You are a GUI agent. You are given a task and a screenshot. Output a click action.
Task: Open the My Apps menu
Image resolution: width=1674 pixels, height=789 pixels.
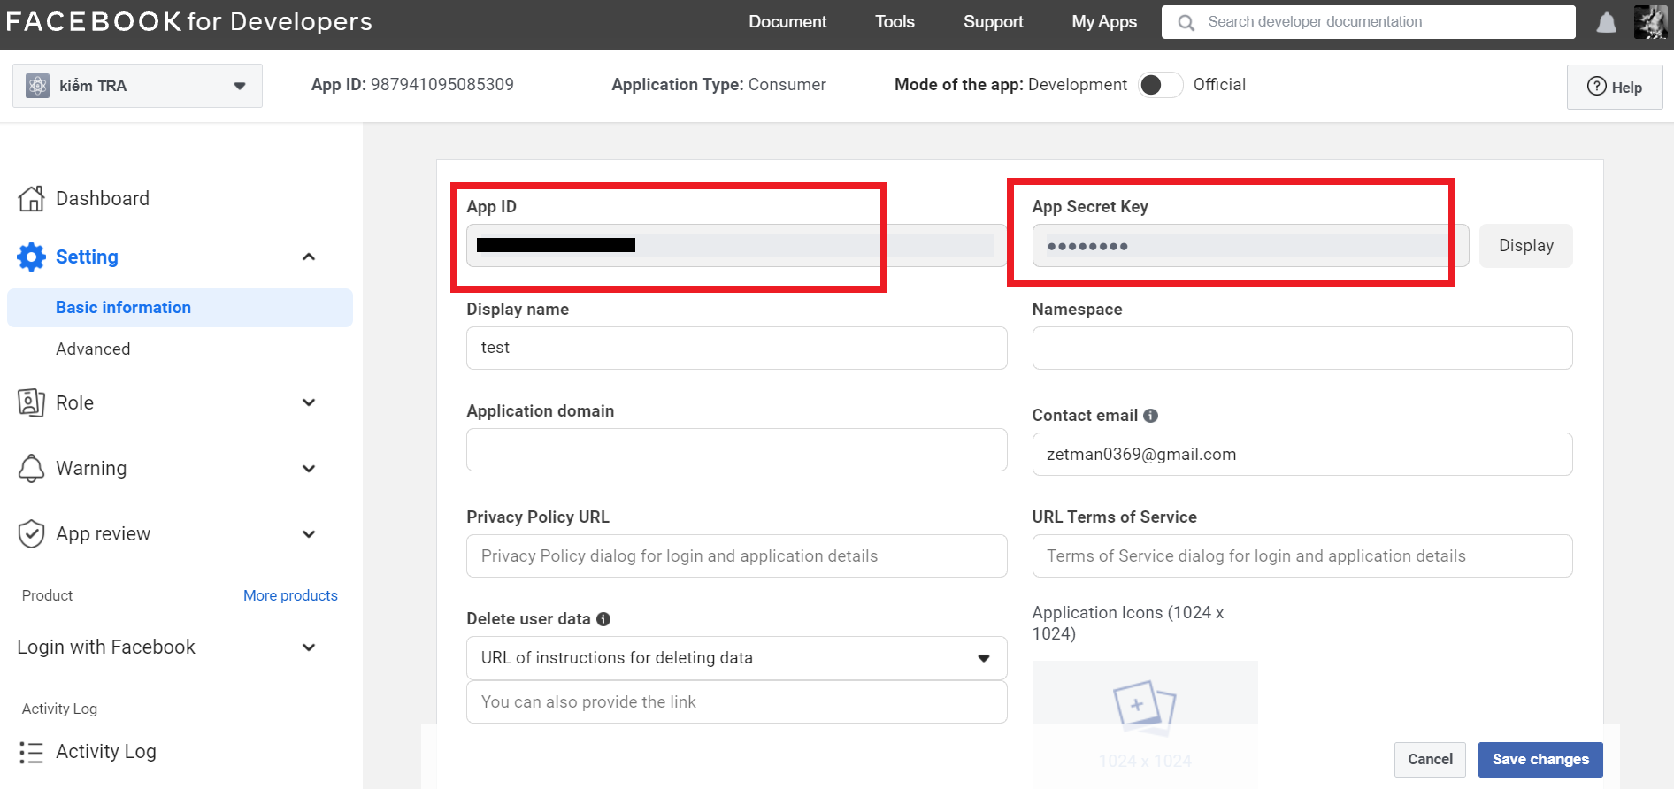tap(1103, 22)
